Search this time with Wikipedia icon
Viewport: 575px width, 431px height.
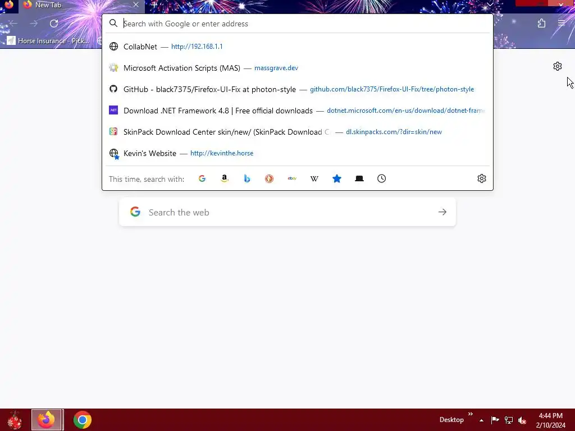pyautogui.click(x=314, y=178)
